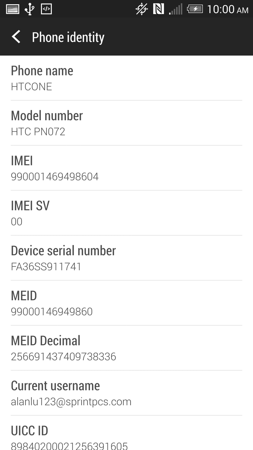Tap the Phone identity title
253x450 pixels.
pyautogui.click(x=68, y=37)
